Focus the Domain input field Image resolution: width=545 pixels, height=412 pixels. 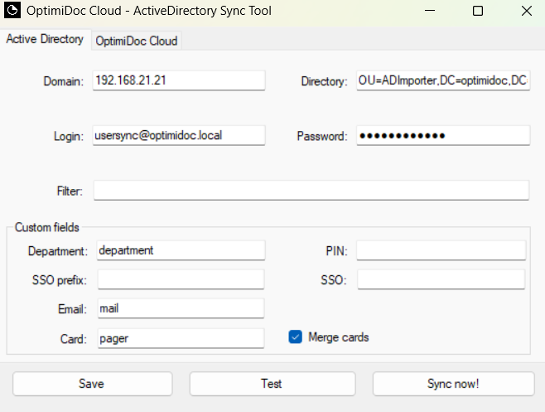(x=179, y=80)
